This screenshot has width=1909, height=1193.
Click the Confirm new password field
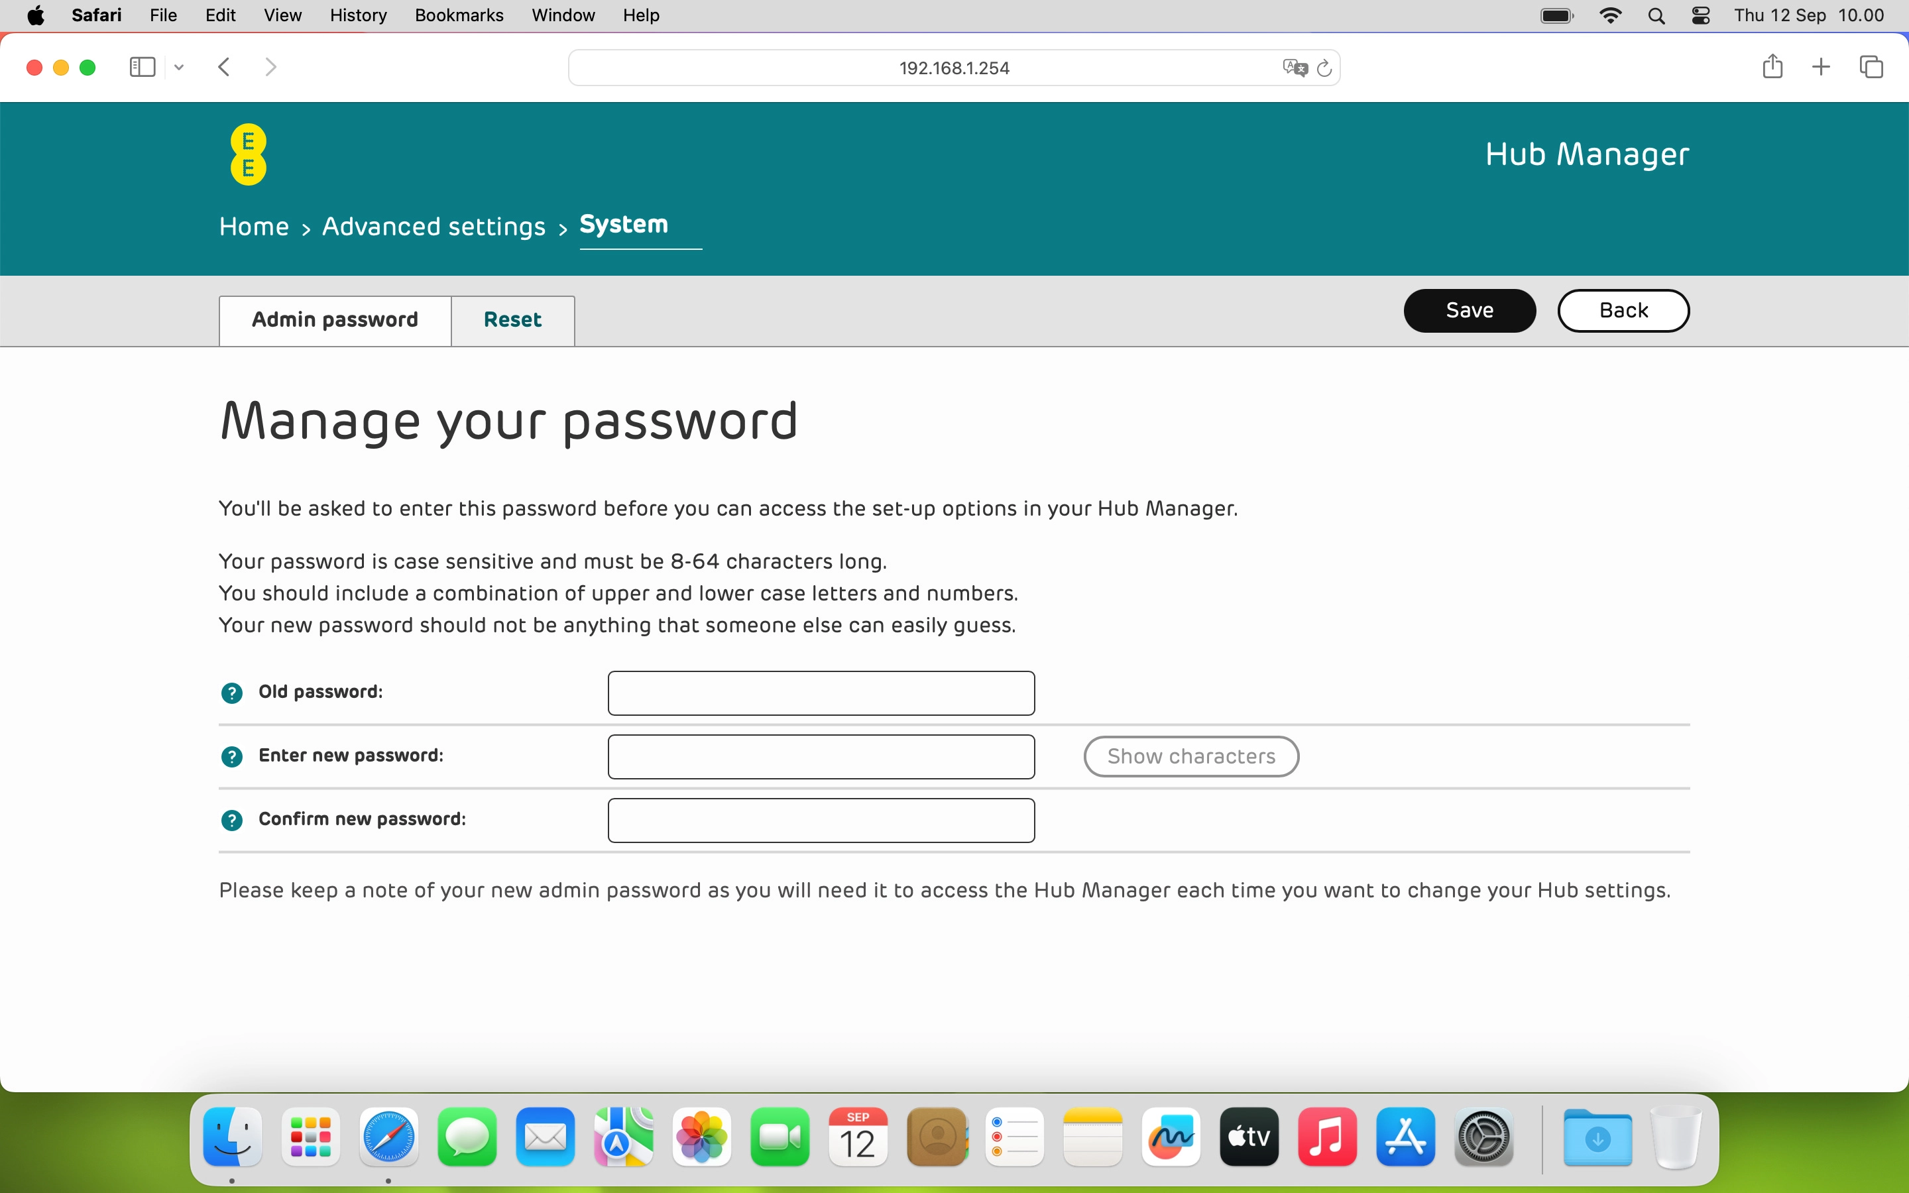pos(821,821)
